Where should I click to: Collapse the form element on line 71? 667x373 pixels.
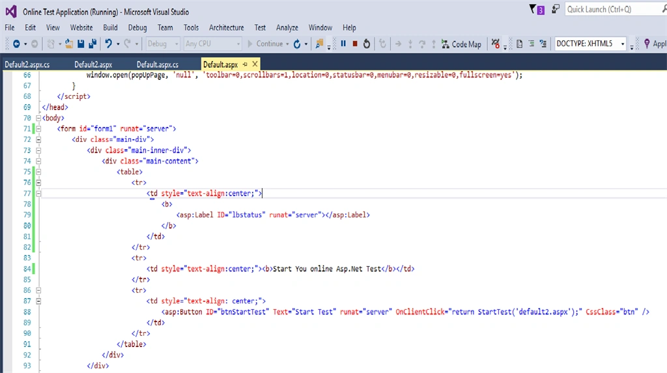(x=38, y=129)
